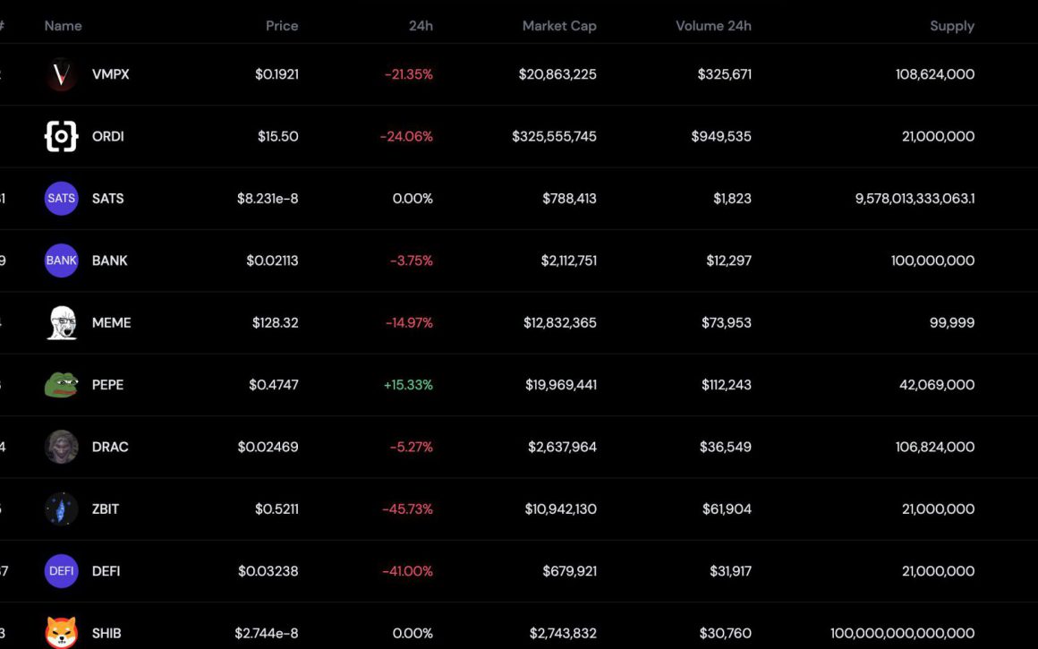Screen dimensions: 1038x649
Task: Open the ORDI token name link
Action: click(x=108, y=136)
